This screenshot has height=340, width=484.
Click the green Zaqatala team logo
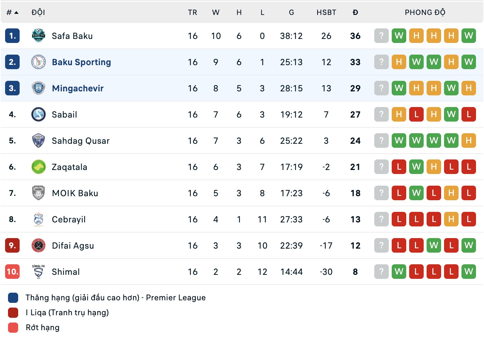coord(38,167)
